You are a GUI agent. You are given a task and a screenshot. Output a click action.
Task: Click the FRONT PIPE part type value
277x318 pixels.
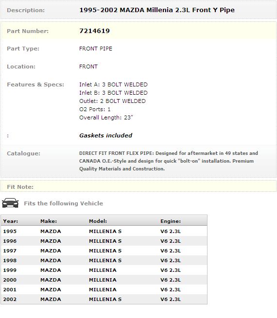coord(96,49)
